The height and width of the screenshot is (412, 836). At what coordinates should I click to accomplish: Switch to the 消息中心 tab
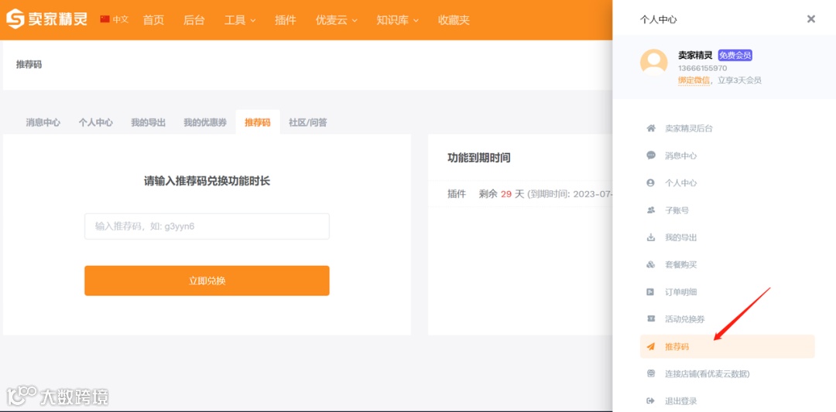(43, 122)
